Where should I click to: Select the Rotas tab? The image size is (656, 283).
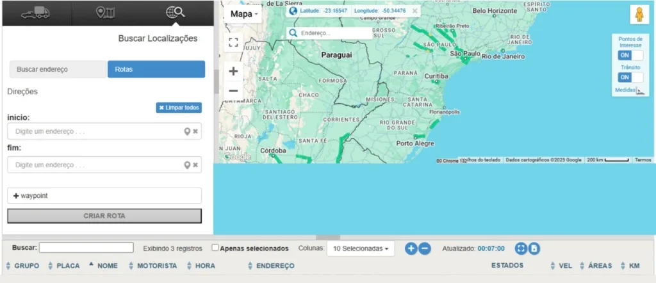pos(156,69)
